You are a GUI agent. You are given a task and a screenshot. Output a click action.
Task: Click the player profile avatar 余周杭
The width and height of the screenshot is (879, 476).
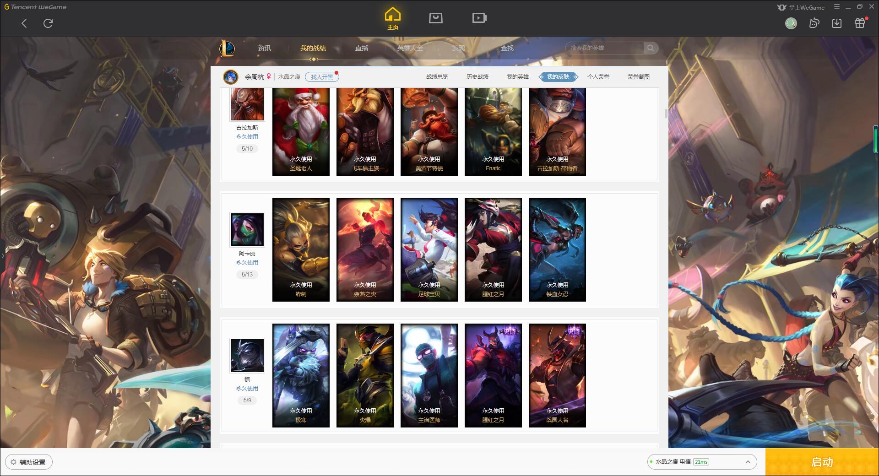pyautogui.click(x=231, y=77)
